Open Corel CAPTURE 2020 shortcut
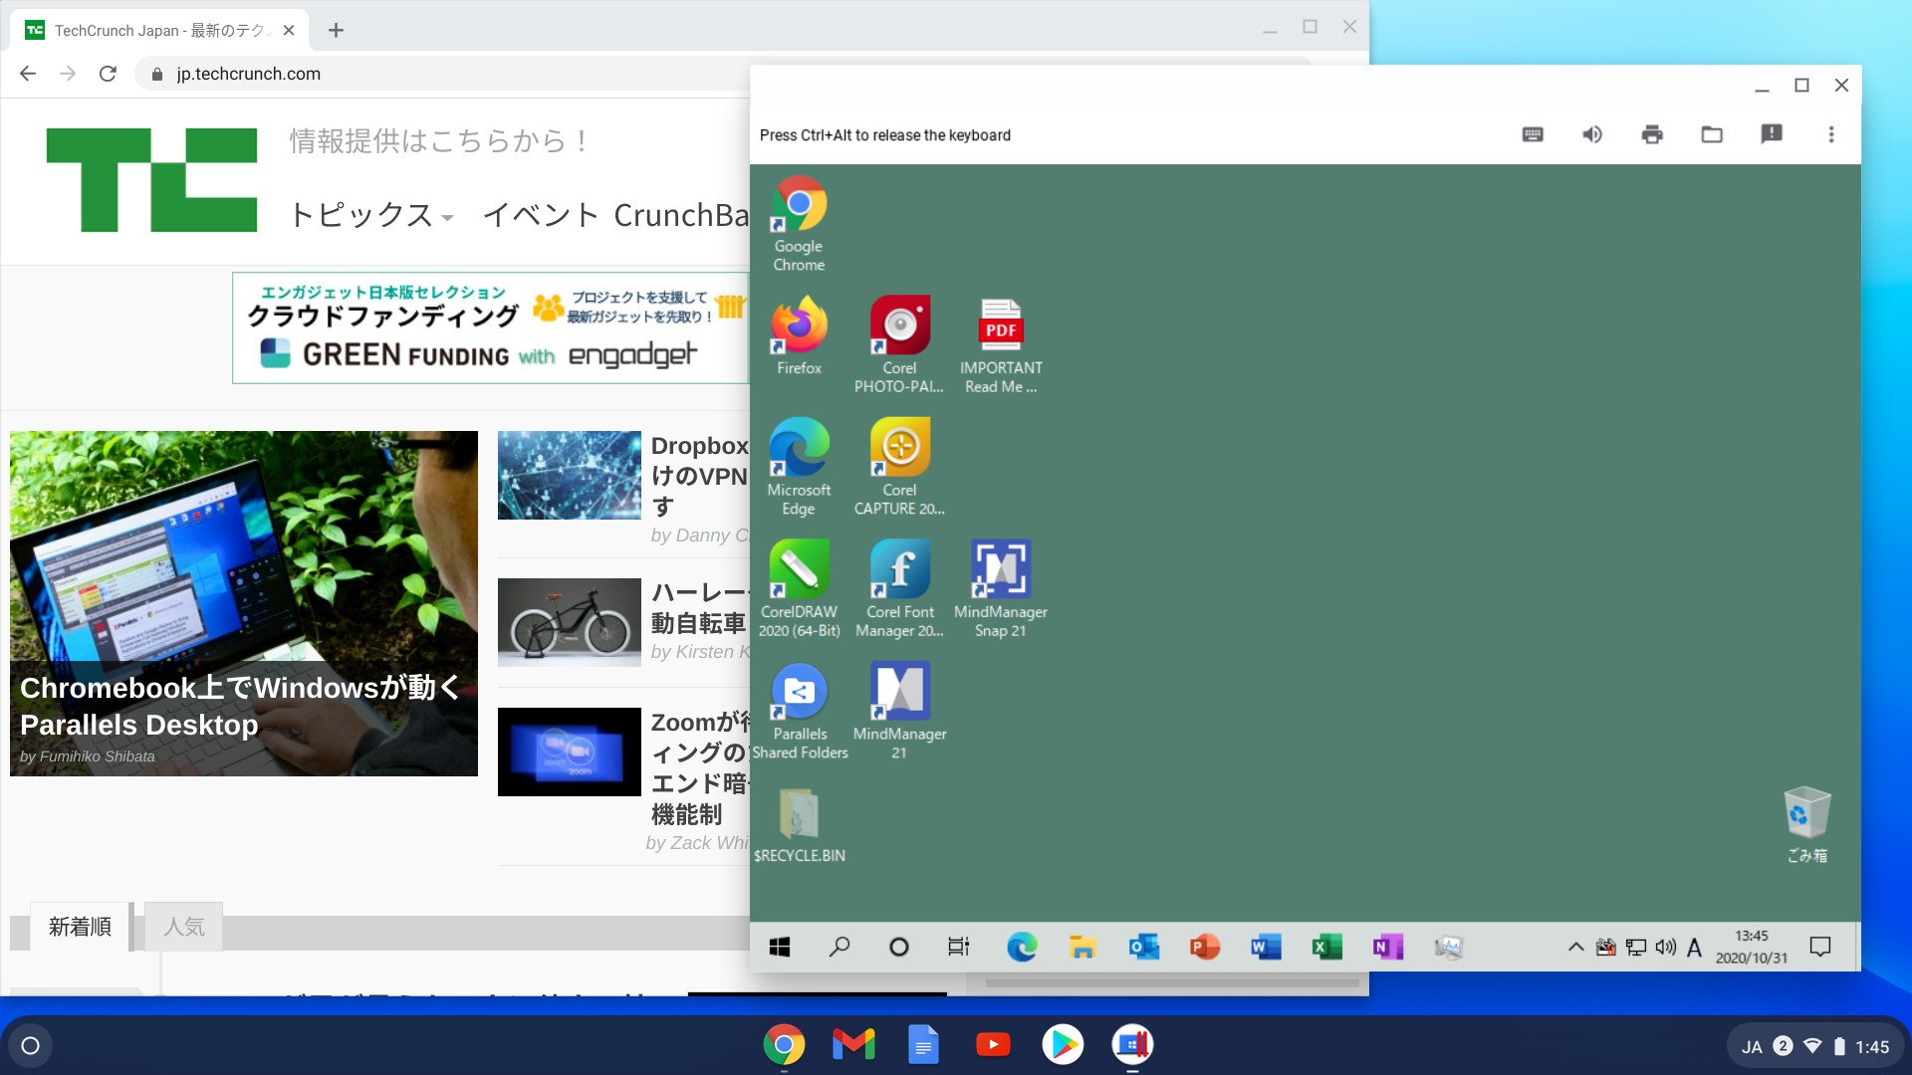This screenshot has width=1912, height=1075. pos(899,467)
